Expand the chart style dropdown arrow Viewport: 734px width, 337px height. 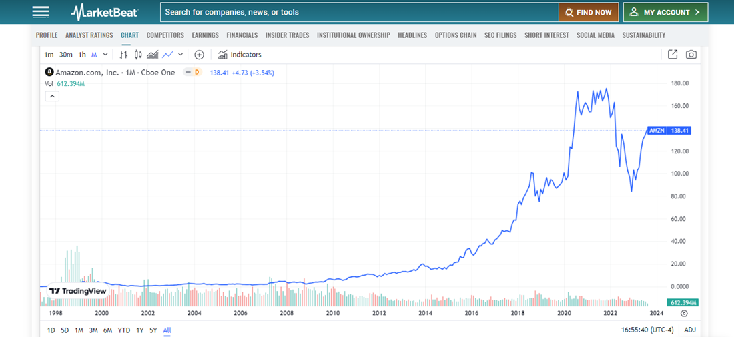coord(181,55)
